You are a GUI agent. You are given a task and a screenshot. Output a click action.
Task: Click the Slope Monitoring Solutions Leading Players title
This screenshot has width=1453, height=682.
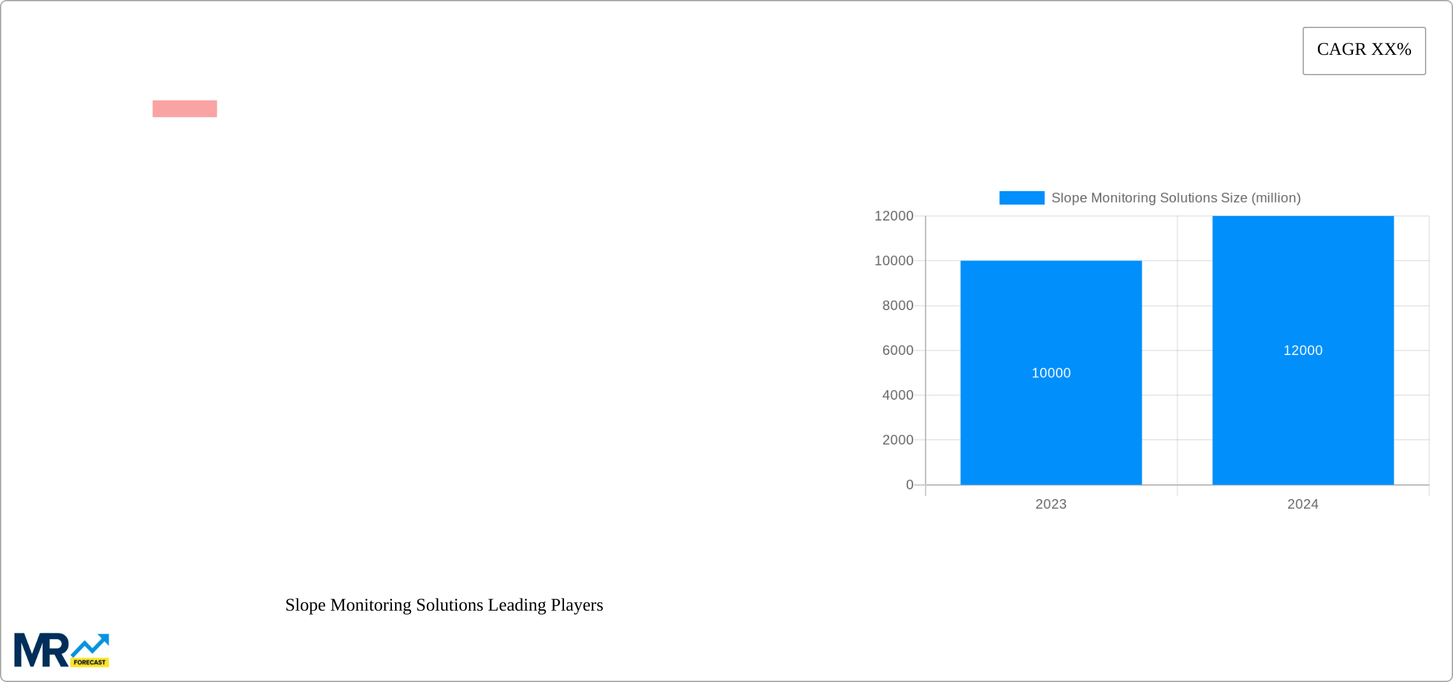[444, 606]
